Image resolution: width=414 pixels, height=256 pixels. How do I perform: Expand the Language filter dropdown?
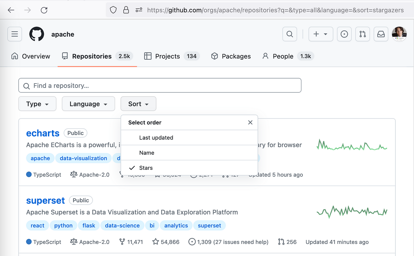point(88,104)
